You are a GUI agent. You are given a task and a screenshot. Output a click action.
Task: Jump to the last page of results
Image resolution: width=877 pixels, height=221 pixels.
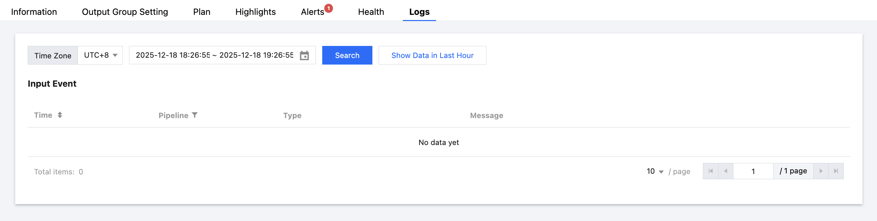tap(836, 171)
